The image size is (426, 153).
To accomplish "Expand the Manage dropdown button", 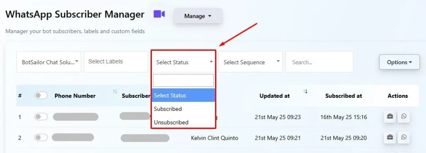I will [198, 16].
